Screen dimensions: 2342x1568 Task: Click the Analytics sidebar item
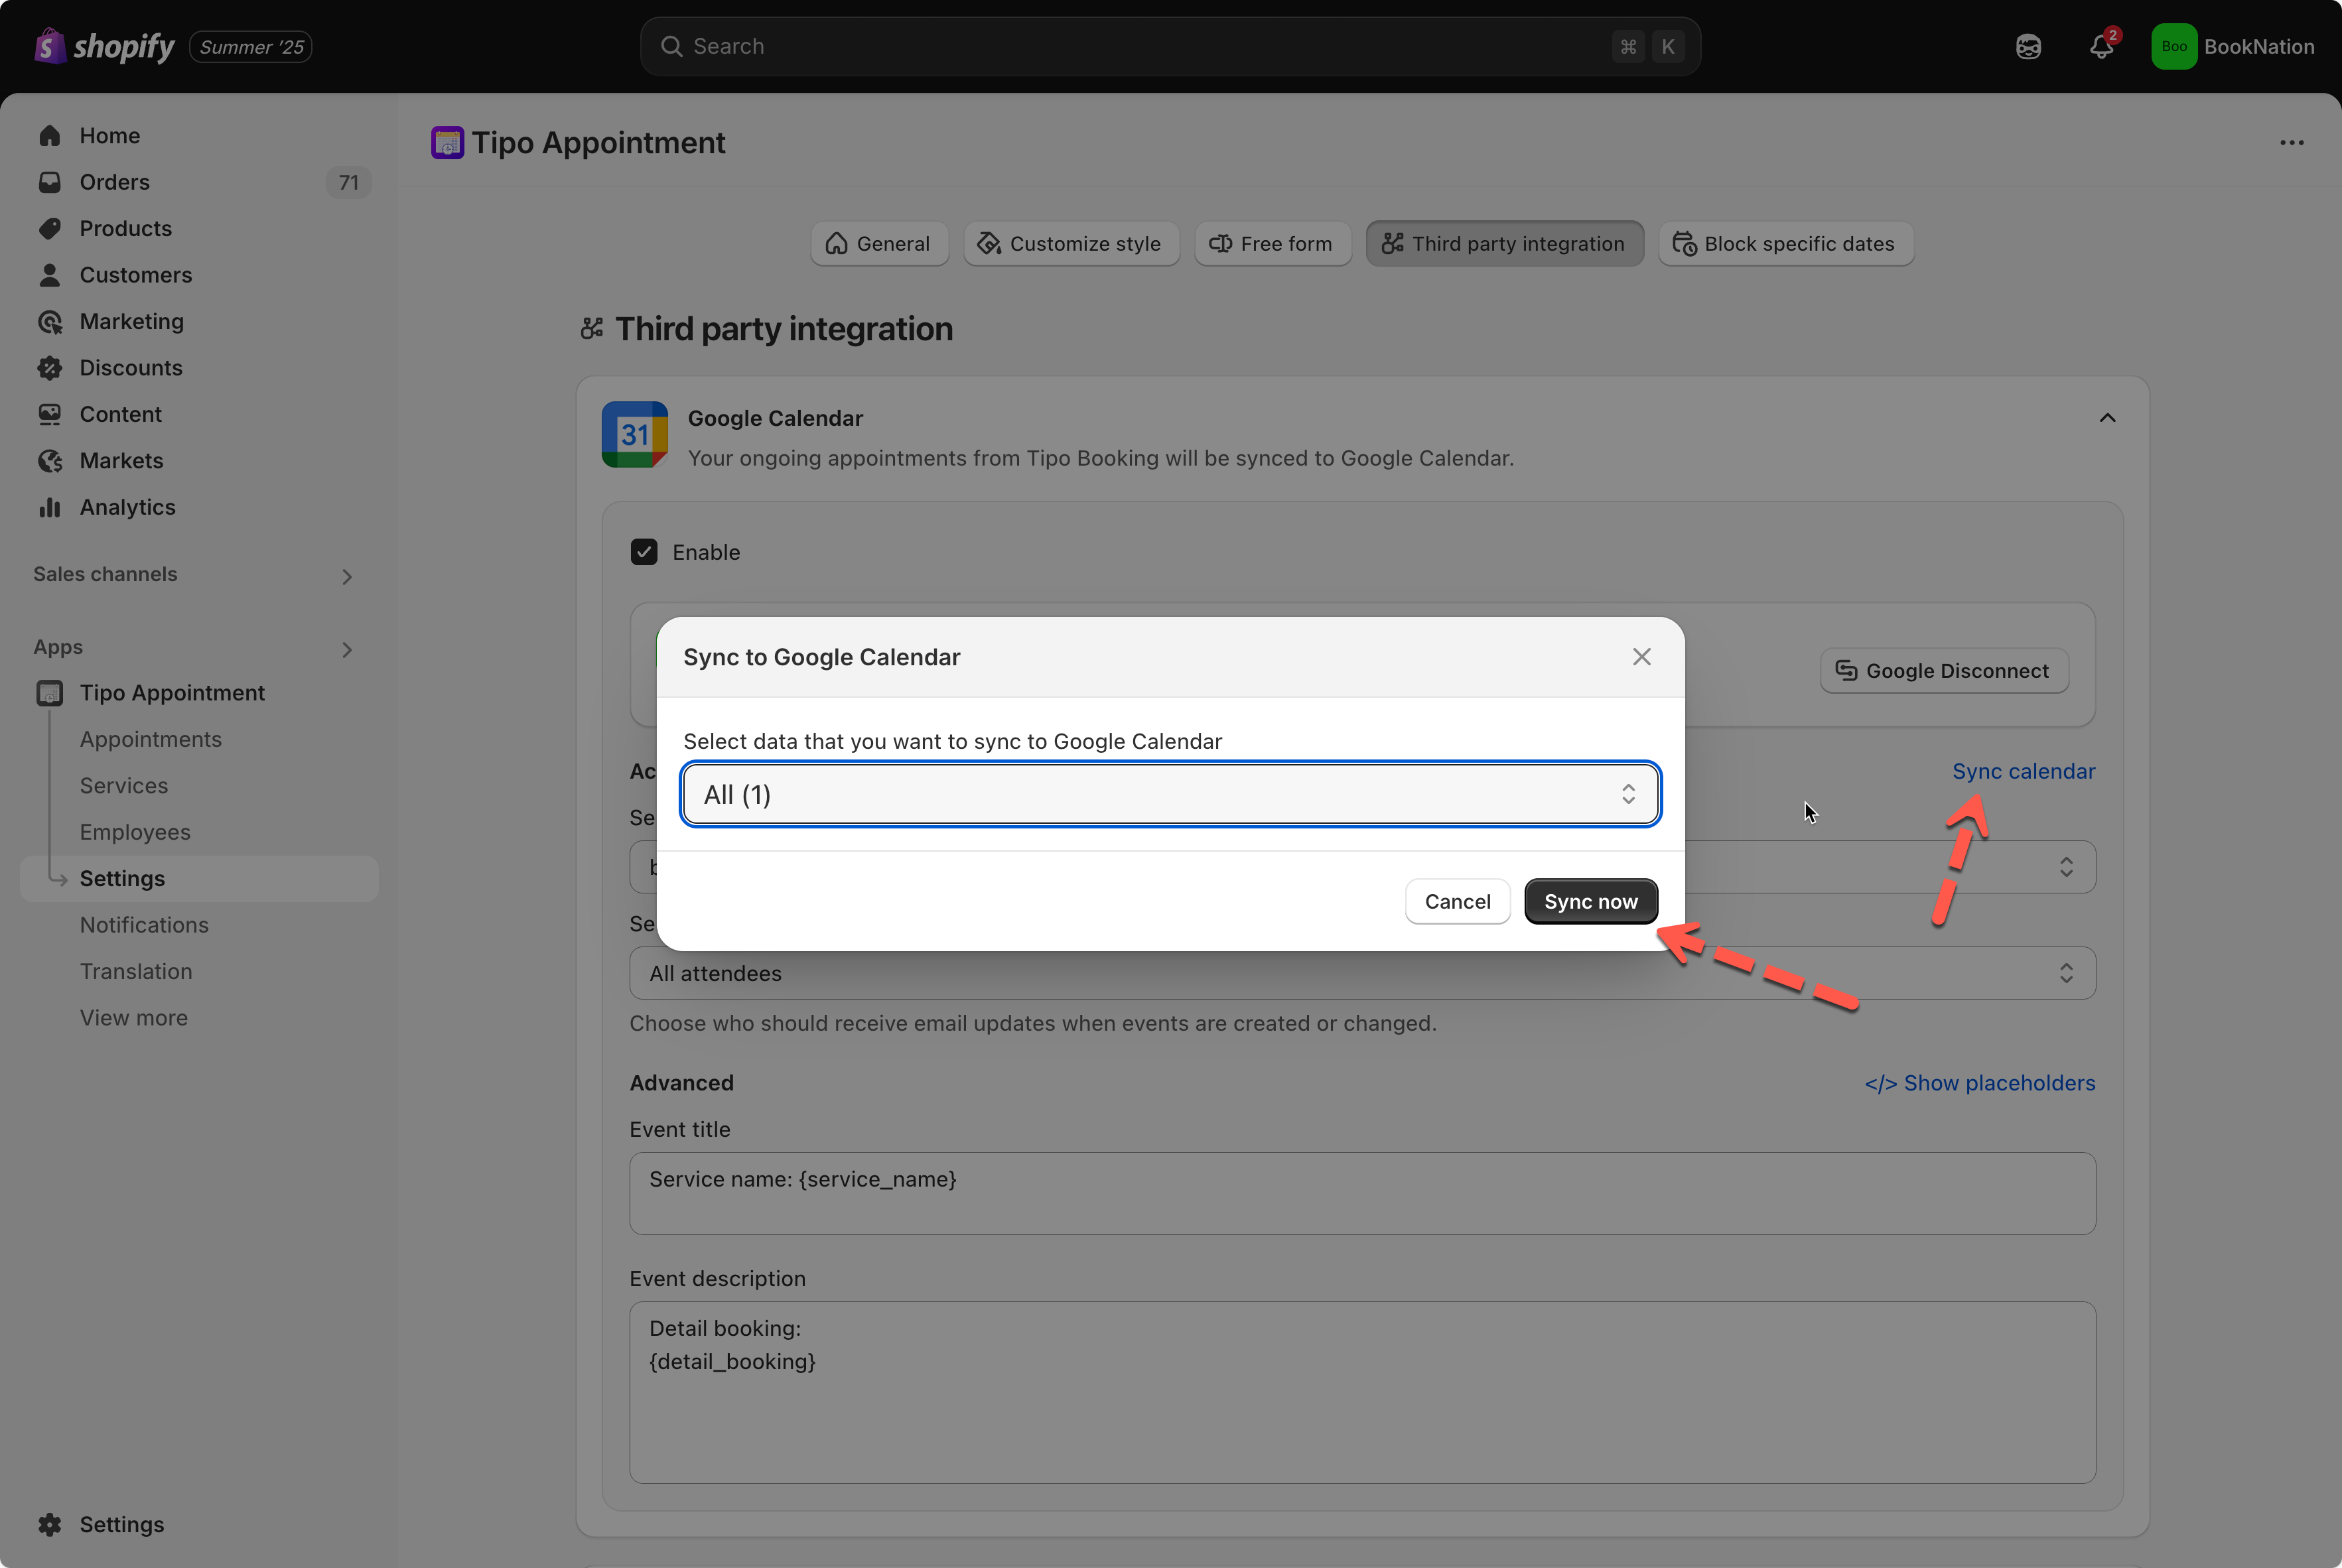127,507
